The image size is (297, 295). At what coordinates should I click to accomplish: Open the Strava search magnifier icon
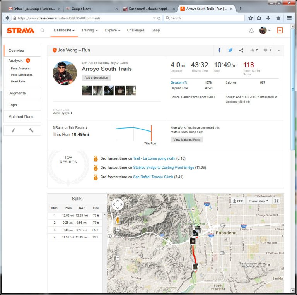click(x=43, y=30)
